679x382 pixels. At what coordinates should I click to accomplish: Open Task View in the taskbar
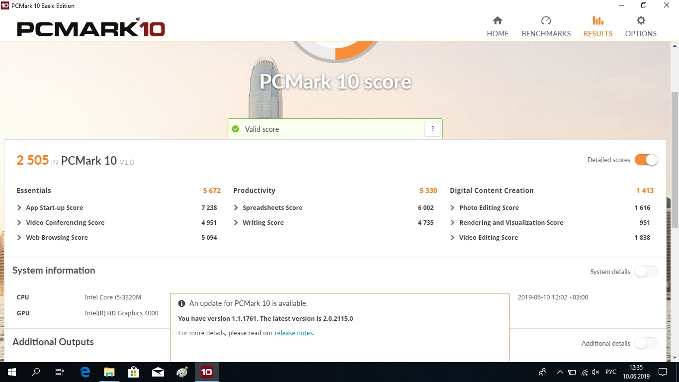pos(60,372)
